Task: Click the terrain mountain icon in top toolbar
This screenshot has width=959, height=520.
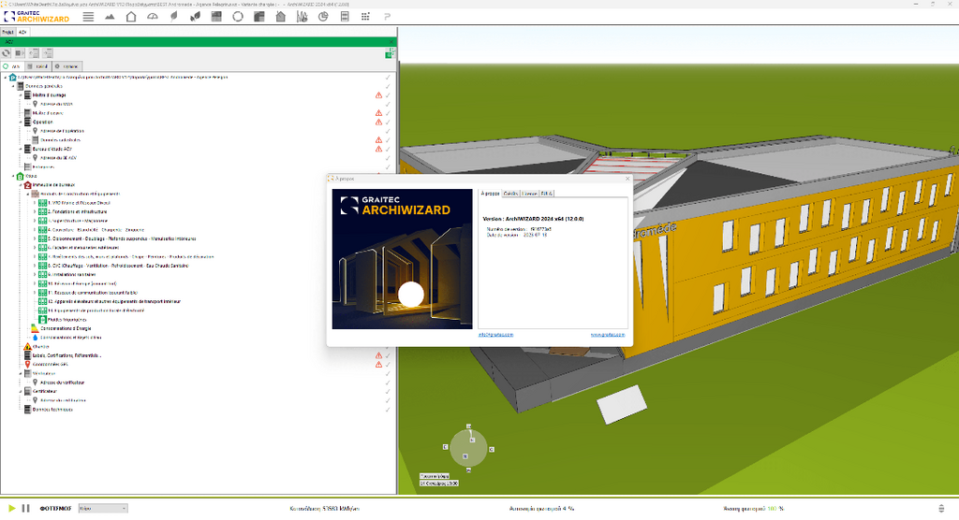Action: (110, 17)
